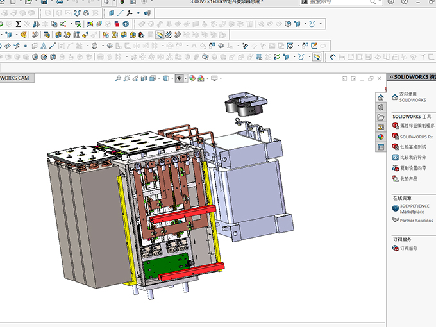This screenshot has height=327, width=436.
Task: Open the Design Library task pane icon
Action: pyautogui.click(x=381, y=107)
